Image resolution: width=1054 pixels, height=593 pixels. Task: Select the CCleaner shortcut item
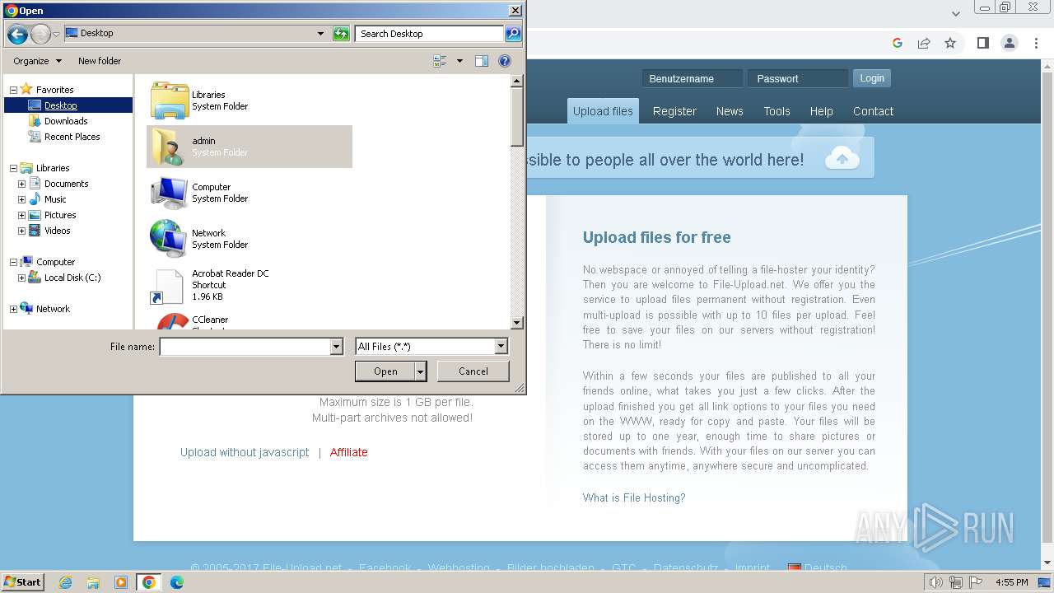point(250,321)
